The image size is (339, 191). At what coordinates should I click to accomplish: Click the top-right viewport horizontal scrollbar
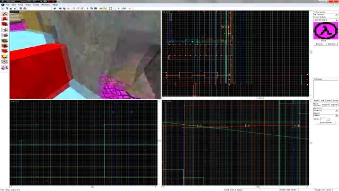[x=235, y=98]
